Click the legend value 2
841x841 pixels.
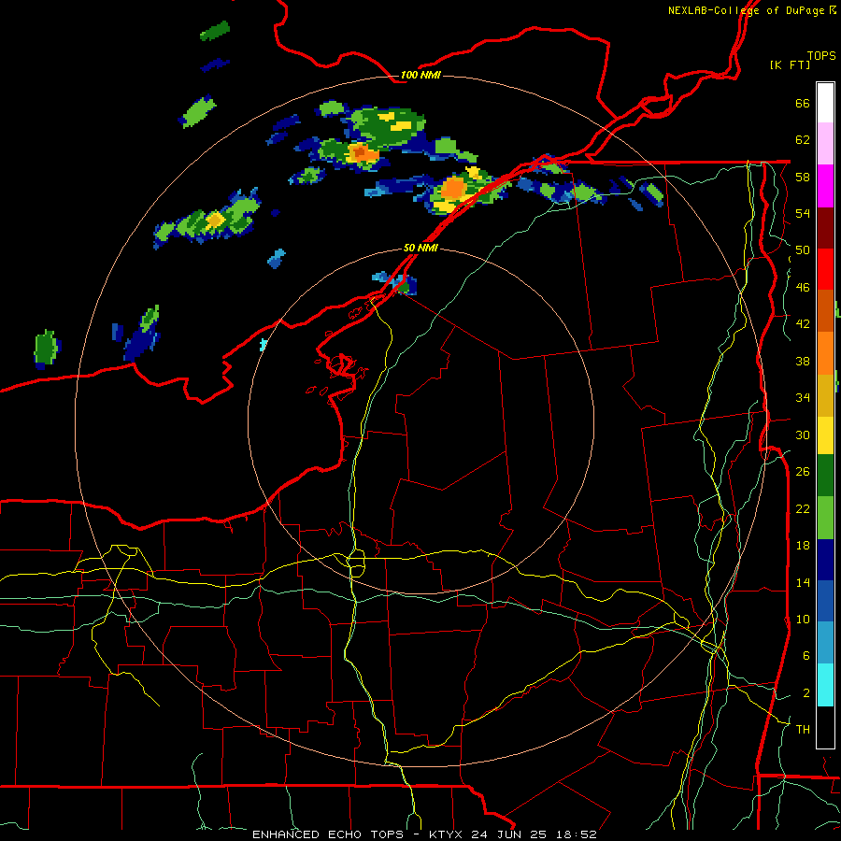[806, 693]
